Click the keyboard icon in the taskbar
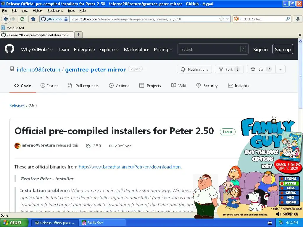The width and height of the screenshot is (303, 227). pos(270,223)
